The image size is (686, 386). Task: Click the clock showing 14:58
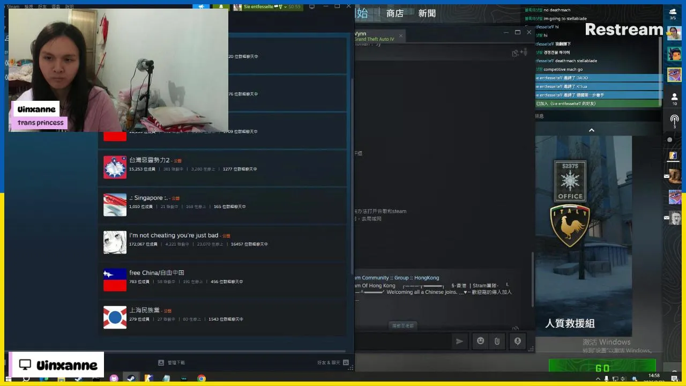654,376
